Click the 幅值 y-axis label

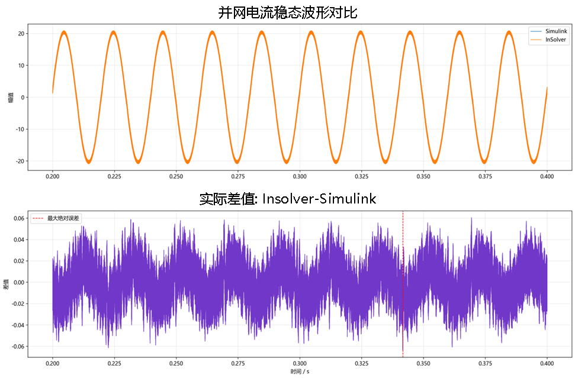(x=11, y=98)
